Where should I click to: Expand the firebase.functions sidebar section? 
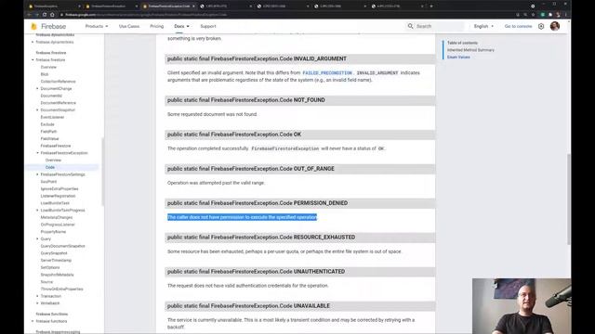coord(33,321)
